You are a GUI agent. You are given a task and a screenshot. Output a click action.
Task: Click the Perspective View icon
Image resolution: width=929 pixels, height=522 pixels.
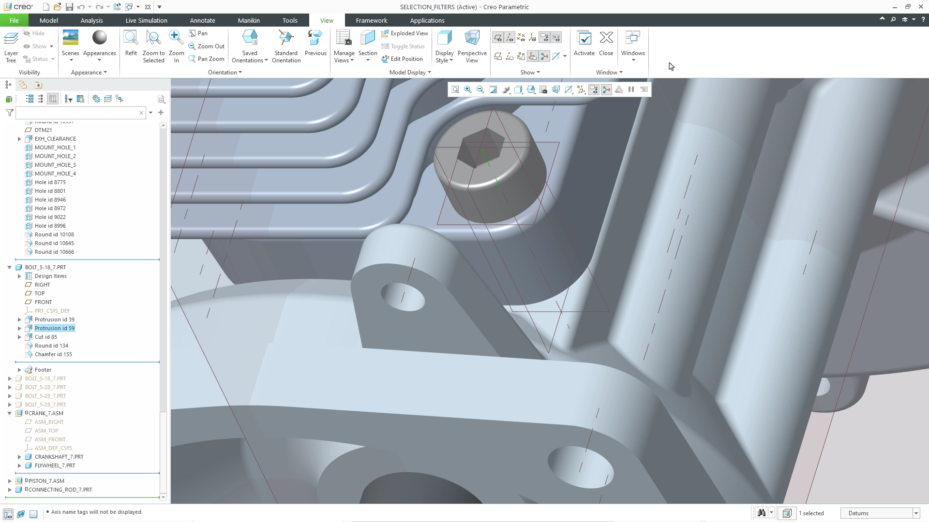tap(472, 46)
